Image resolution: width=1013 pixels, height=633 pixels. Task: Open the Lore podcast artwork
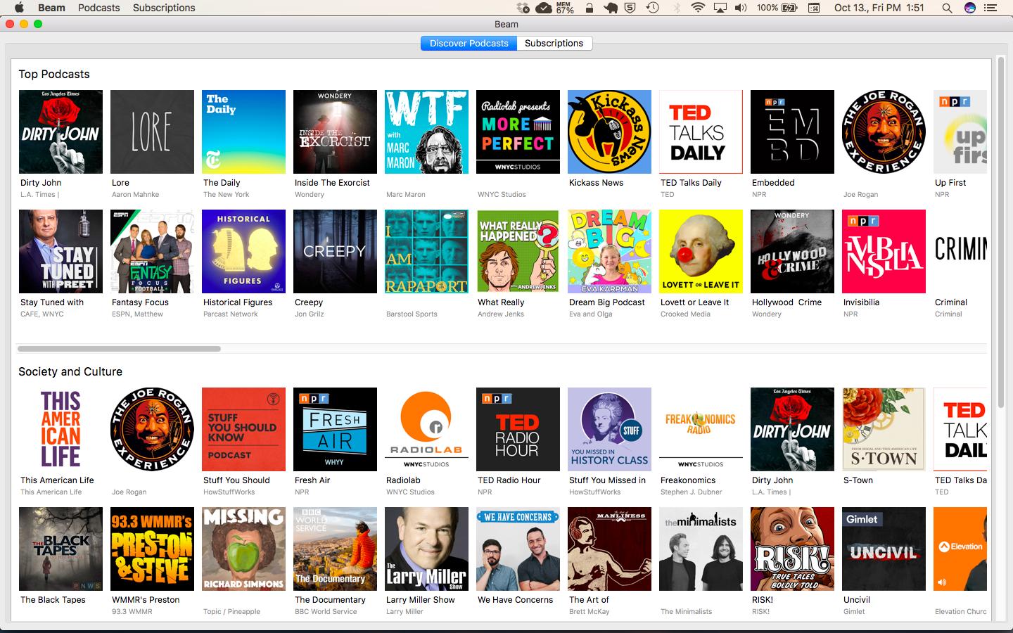tap(152, 132)
